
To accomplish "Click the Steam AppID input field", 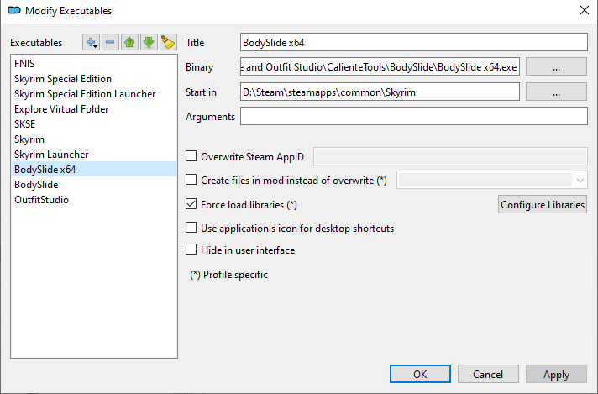I will pos(450,156).
